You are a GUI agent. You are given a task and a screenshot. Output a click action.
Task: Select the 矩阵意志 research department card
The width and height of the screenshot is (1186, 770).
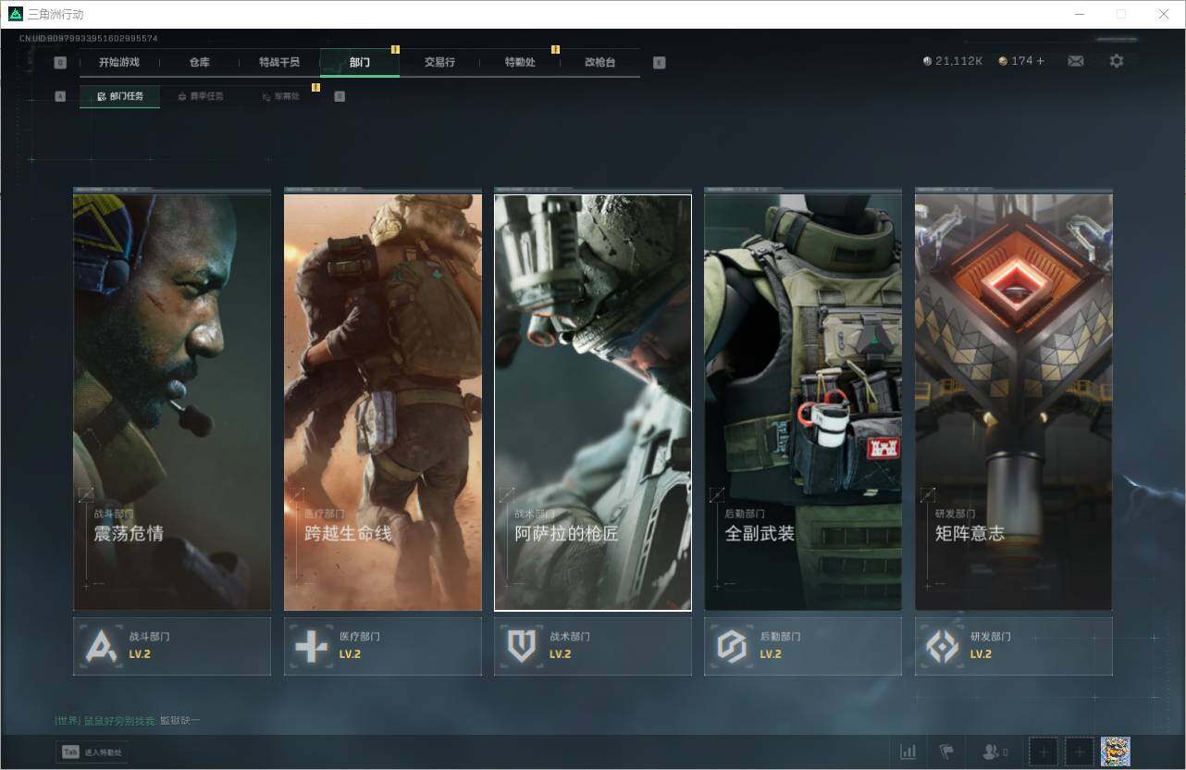[x=1013, y=400]
